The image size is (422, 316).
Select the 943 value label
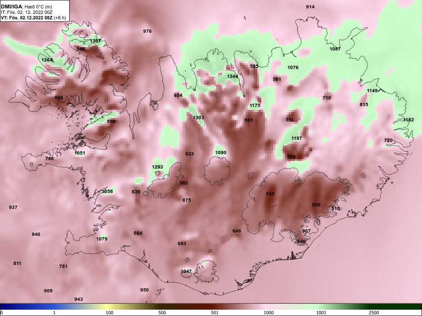pos(78,299)
